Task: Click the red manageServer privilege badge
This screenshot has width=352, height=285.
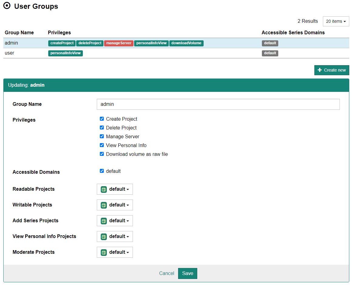Action: pos(119,43)
